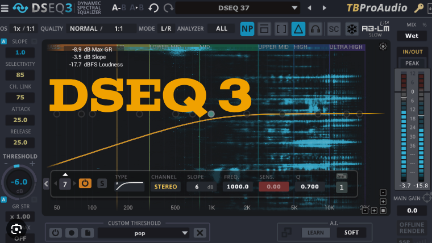Click the THRESHOLD knob
Image resolution: width=432 pixels, height=243 pixels.
[x=19, y=182]
